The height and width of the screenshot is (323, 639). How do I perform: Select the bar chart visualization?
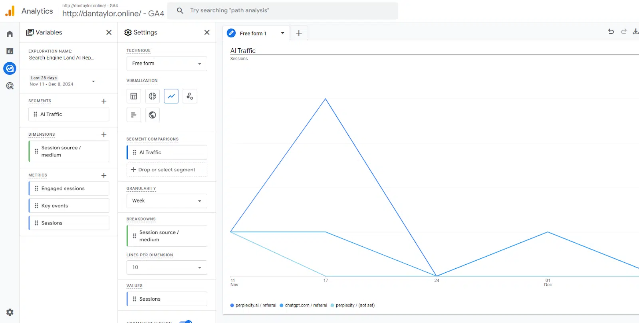pyautogui.click(x=134, y=115)
